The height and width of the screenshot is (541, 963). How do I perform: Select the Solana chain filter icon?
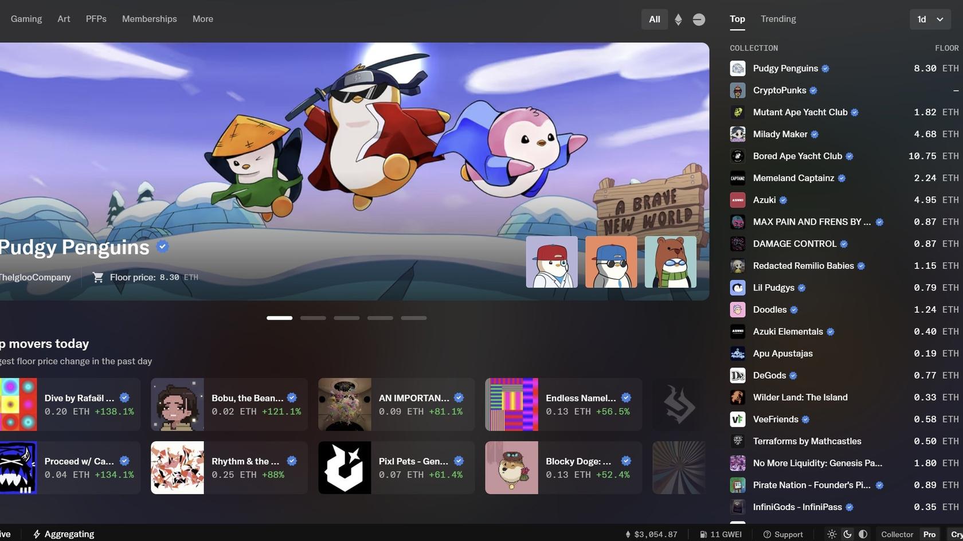(x=699, y=19)
